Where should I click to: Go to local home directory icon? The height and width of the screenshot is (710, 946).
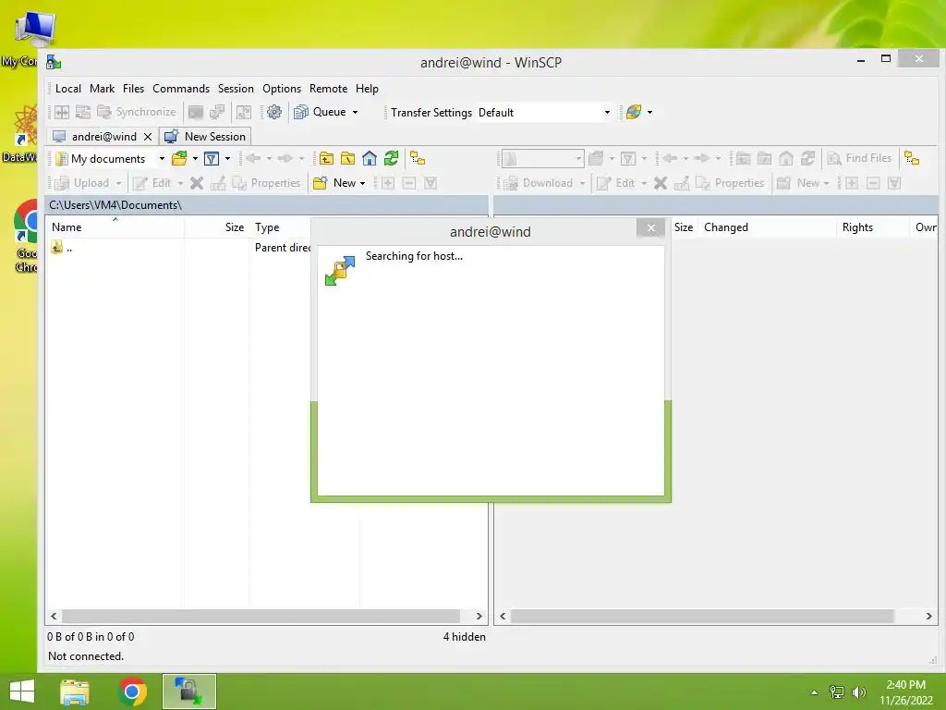(370, 159)
